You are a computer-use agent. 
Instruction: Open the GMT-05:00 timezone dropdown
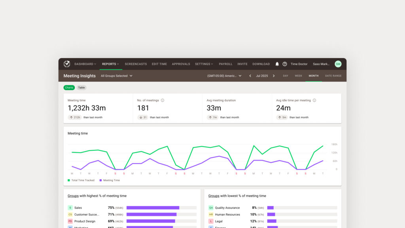[224, 76]
